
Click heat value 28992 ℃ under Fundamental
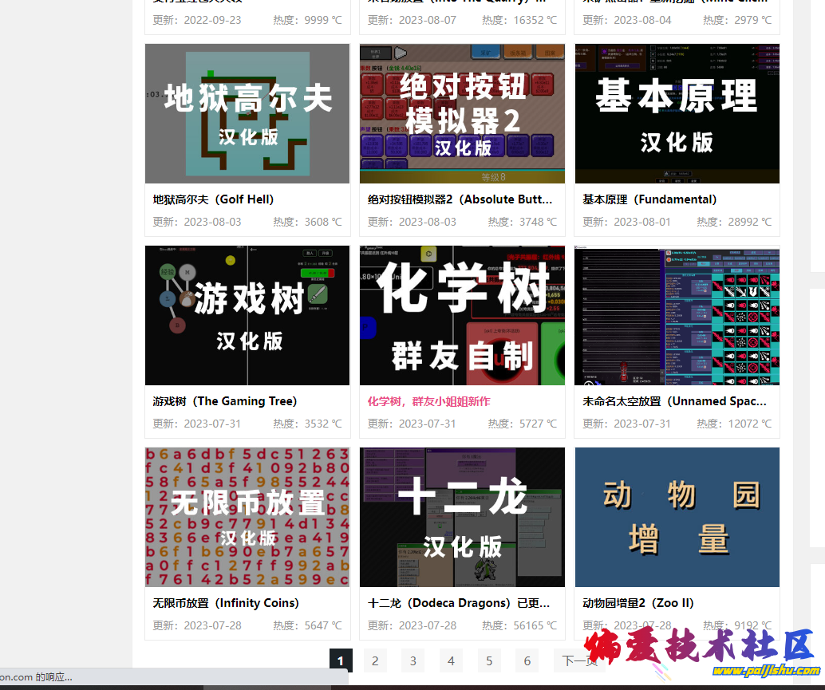pos(735,222)
